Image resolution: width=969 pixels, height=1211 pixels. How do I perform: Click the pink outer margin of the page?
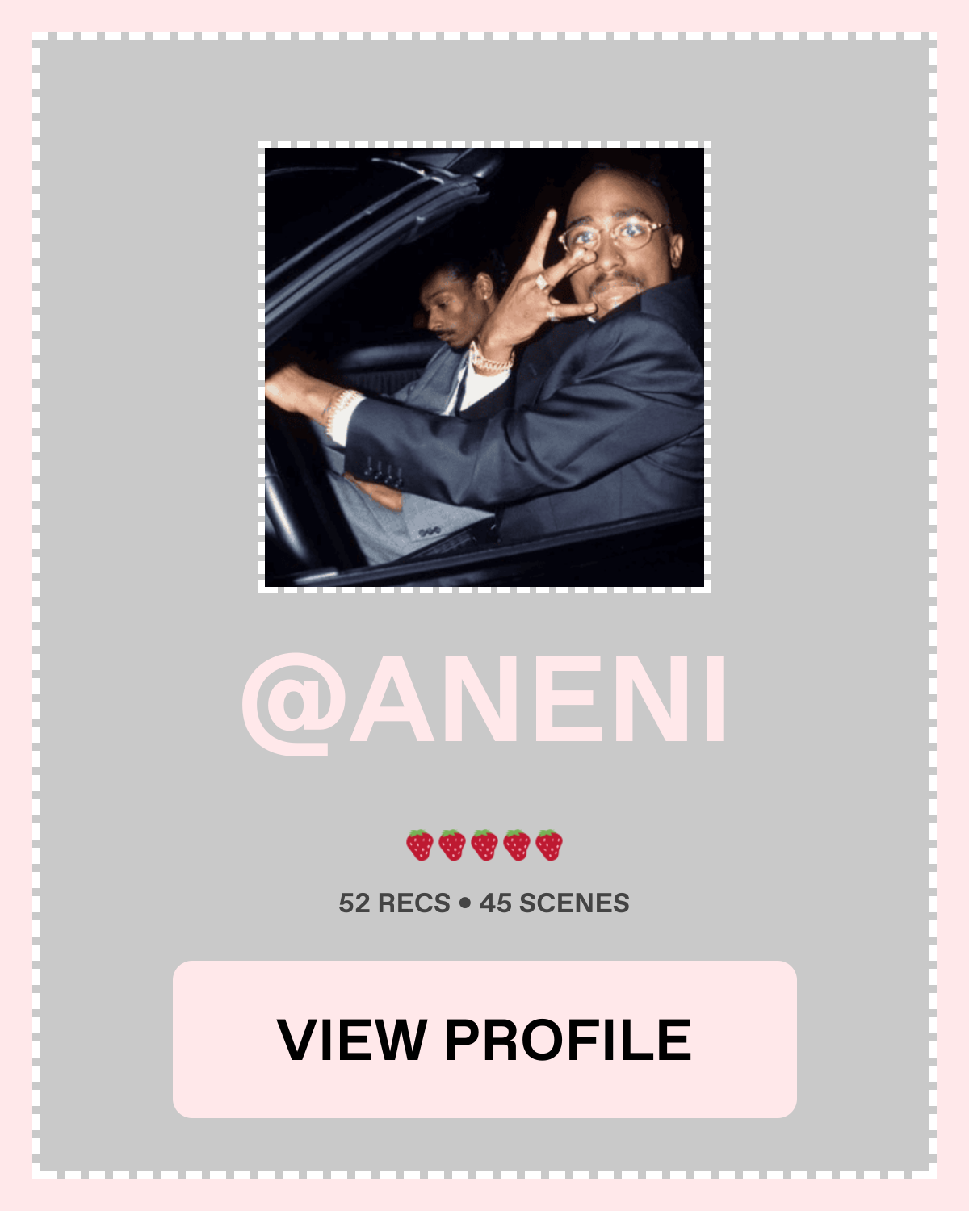pyautogui.click(x=484, y=15)
